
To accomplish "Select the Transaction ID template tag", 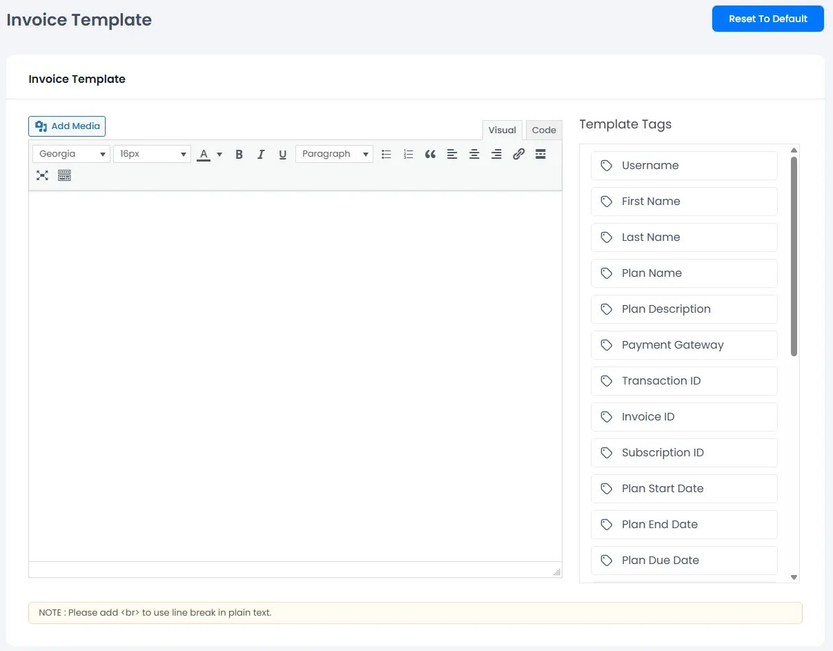I will click(684, 380).
